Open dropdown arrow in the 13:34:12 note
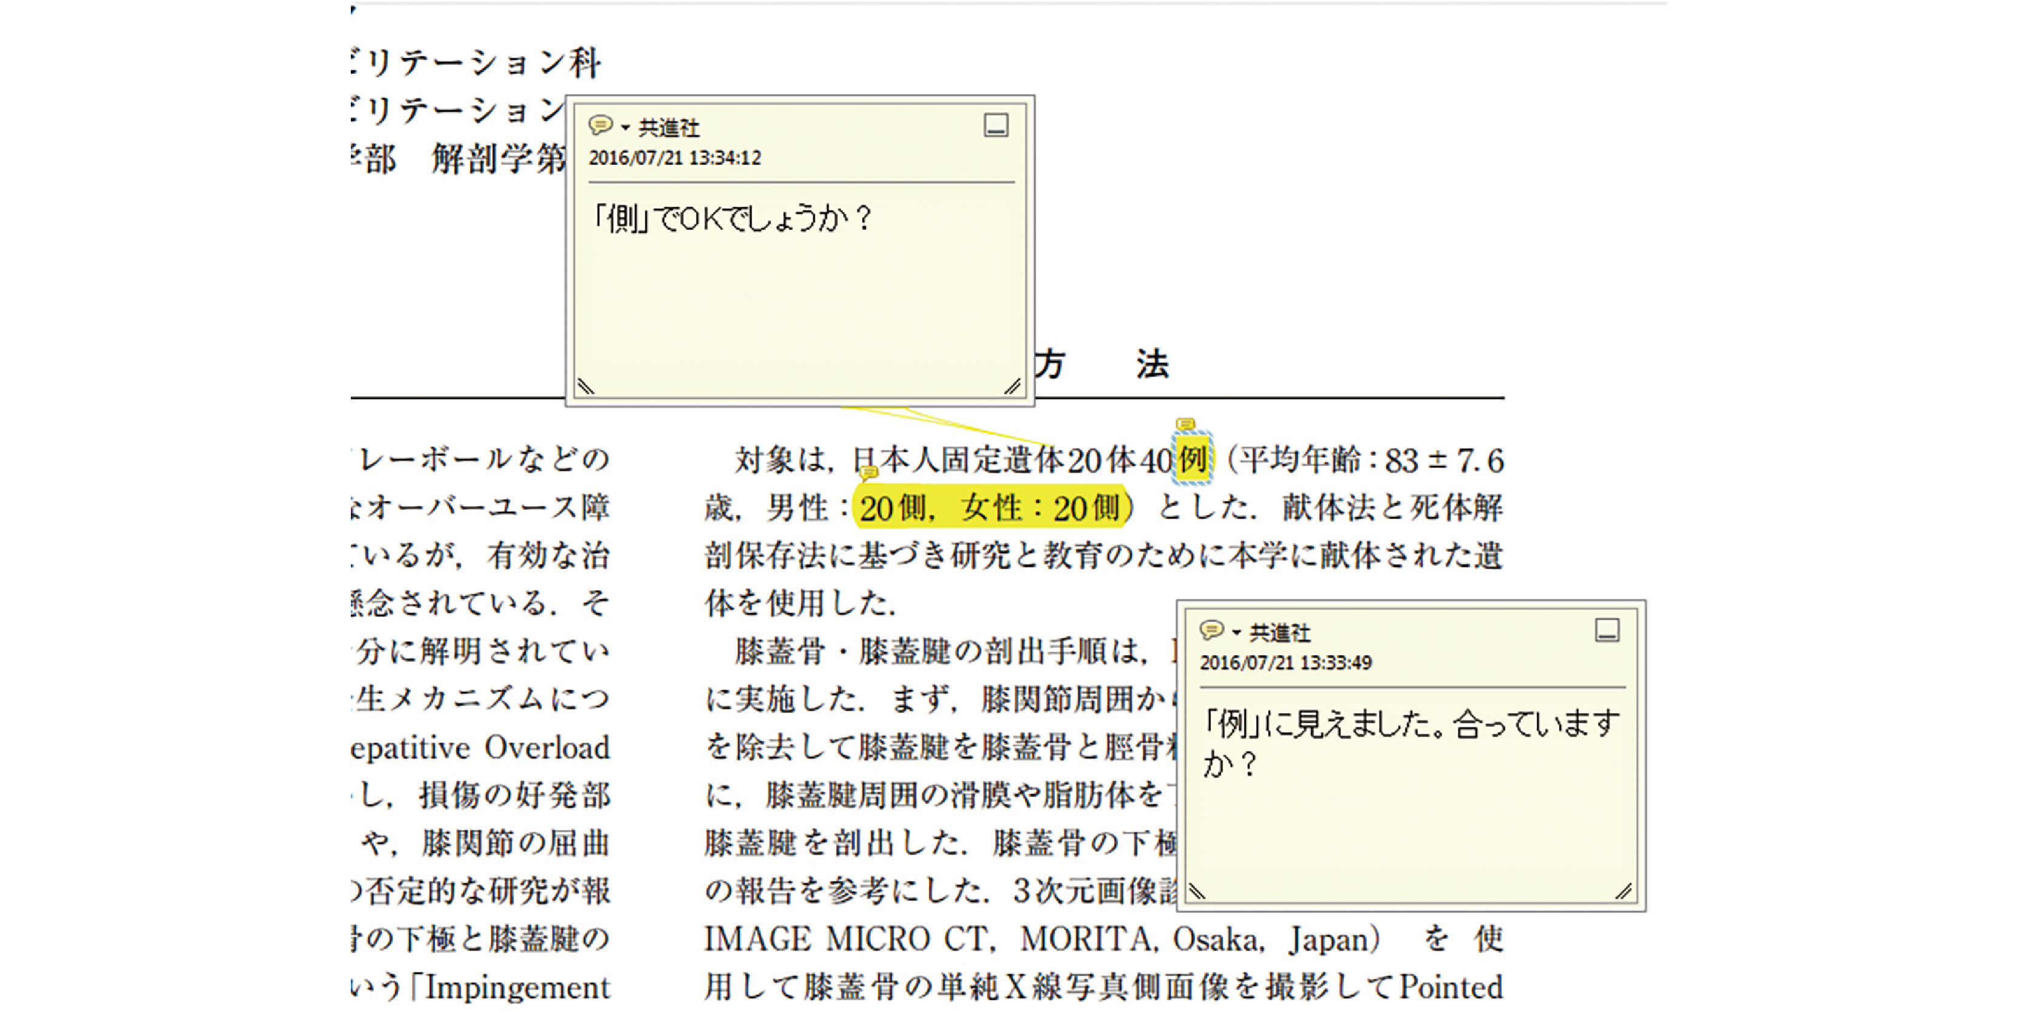This screenshot has width=2024, height=1012. tap(625, 127)
